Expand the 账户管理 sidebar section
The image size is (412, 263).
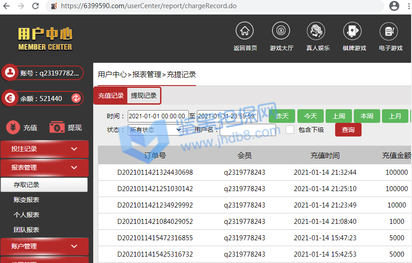45,246
